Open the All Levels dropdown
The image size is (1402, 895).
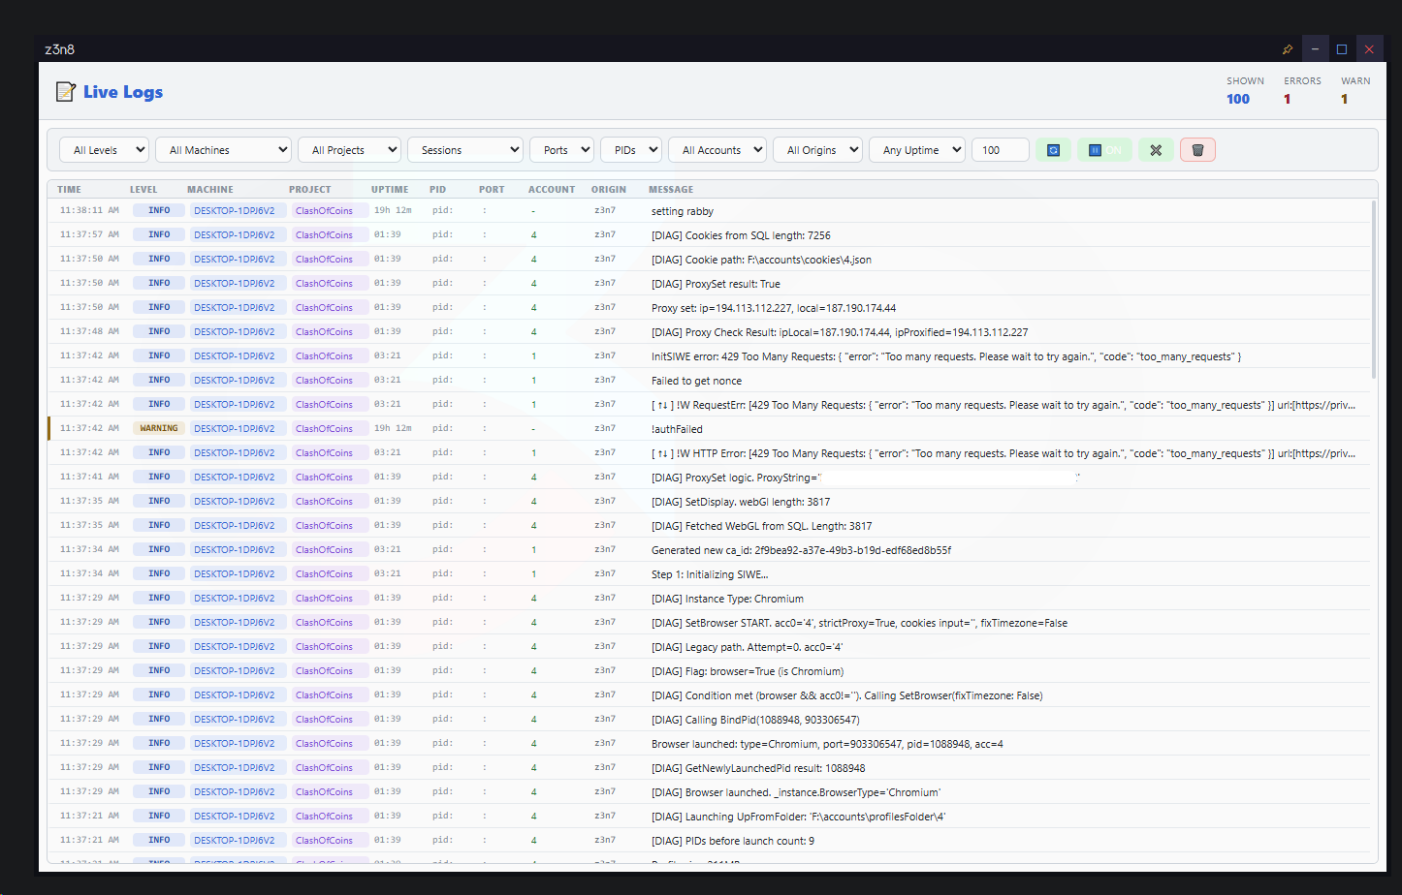[105, 150]
